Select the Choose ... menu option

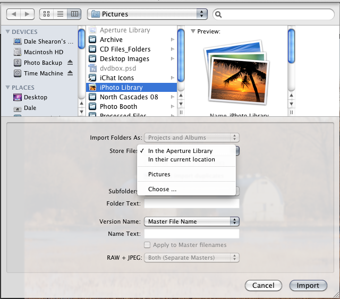coord(186,189)
